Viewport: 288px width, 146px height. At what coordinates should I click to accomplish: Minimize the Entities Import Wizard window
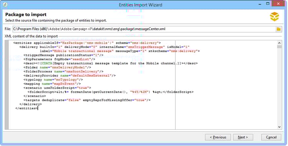point(260,4)
